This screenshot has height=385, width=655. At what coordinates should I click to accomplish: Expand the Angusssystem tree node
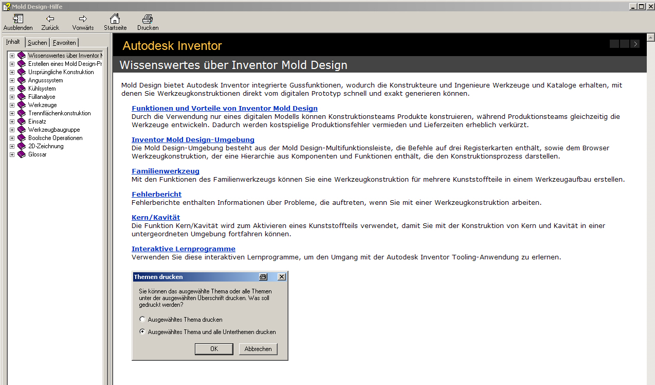pyautogui.click(x=12, y=80)
